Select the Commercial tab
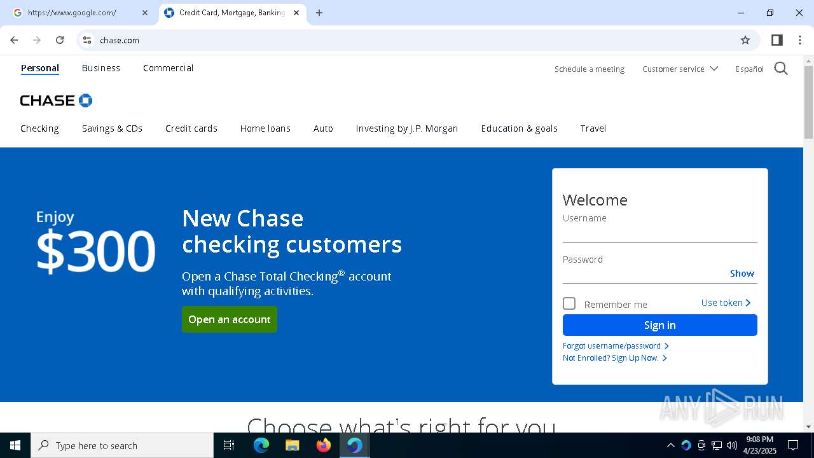Screen dimensions: 814x458 coord(168,68)
